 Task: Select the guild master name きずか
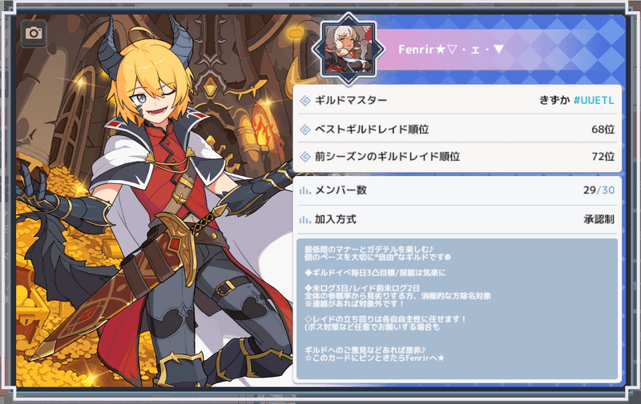pos(554,100)
